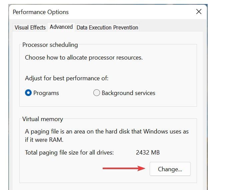Click the Adjust for best performance label
This screenshot has width=246, height=190.
[x=67, y=78]
